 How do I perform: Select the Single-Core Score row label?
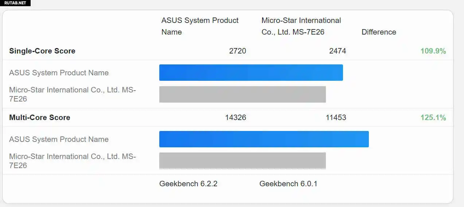click(x=42, y=51)
